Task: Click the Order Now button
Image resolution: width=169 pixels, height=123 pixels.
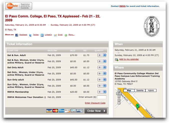Action: point(96,111)
